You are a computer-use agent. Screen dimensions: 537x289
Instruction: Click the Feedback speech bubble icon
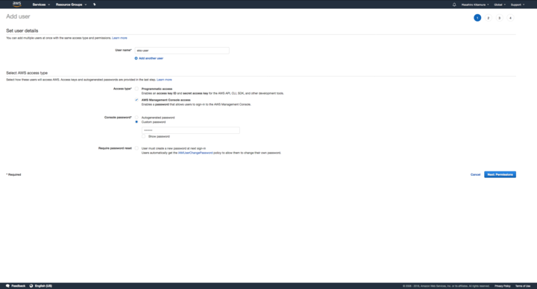(8, 285)
